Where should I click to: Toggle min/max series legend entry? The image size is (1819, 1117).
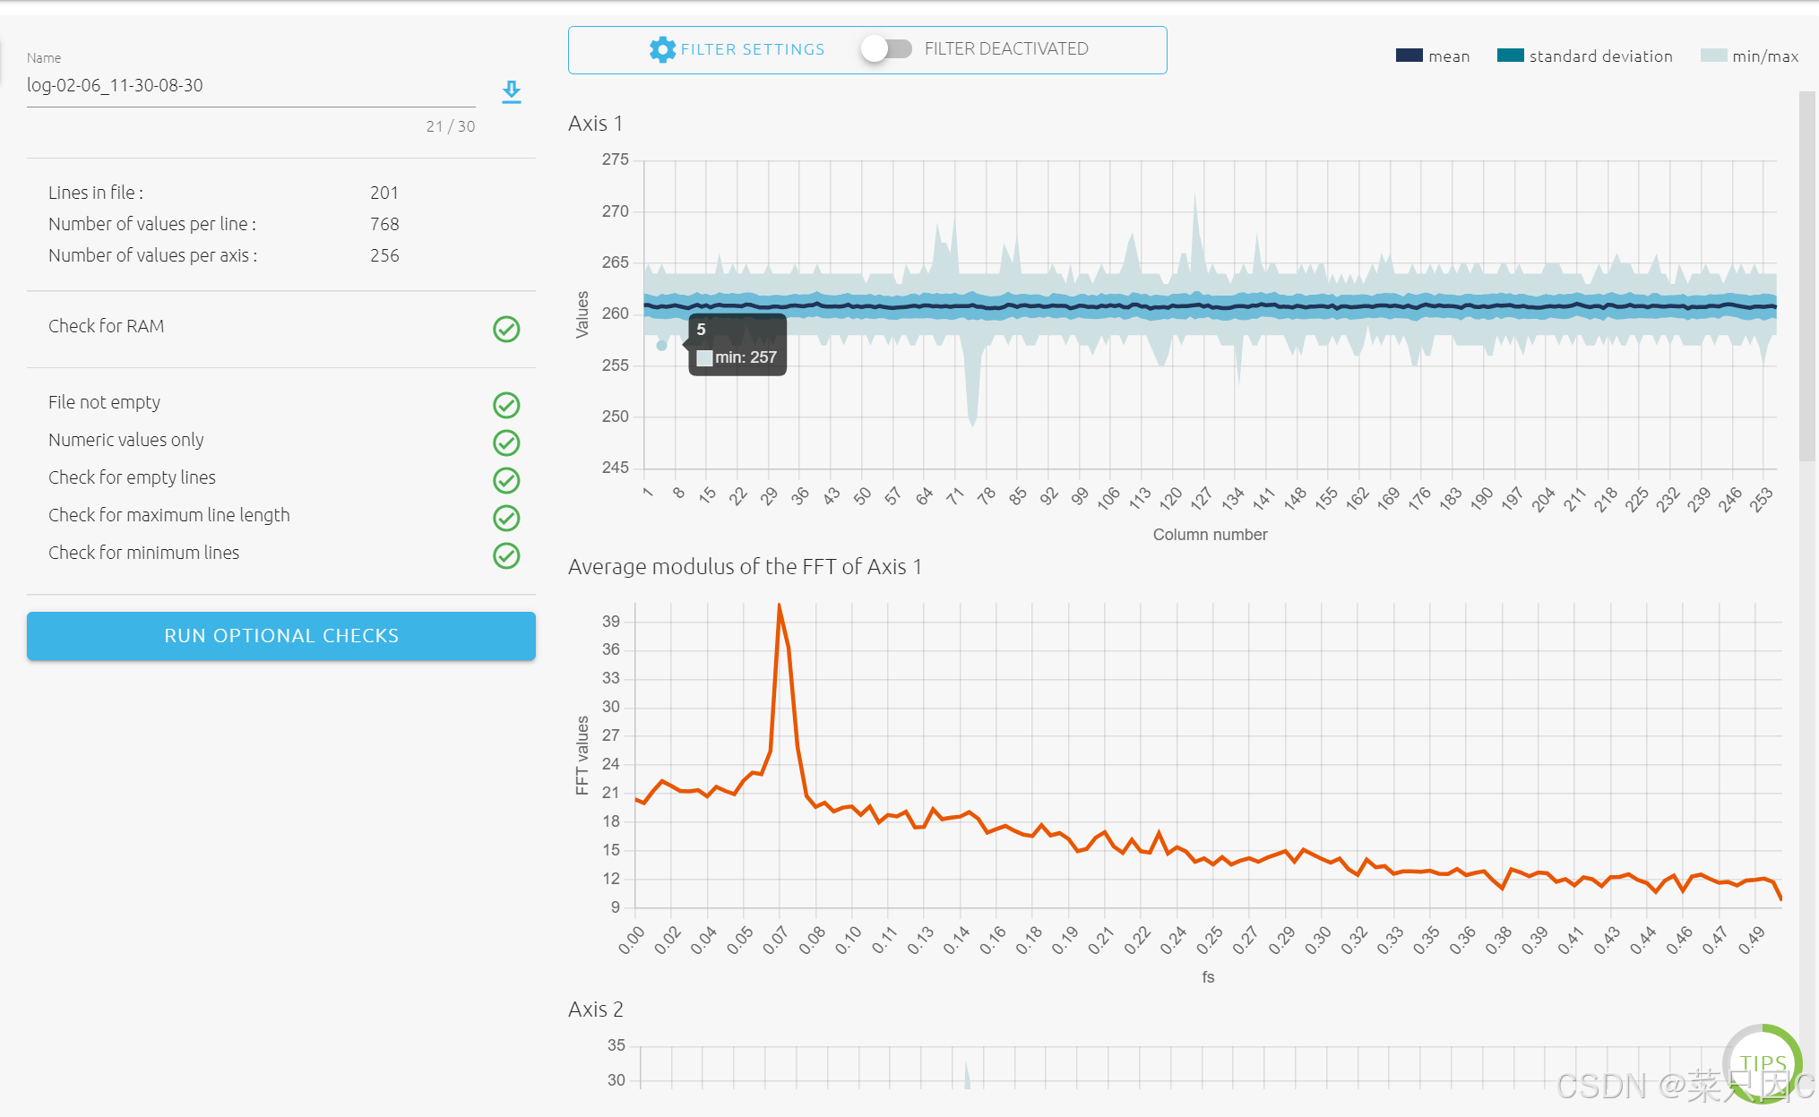click(x=1764, y=56)
